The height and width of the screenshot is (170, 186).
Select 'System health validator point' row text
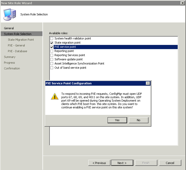coord(73,38)
